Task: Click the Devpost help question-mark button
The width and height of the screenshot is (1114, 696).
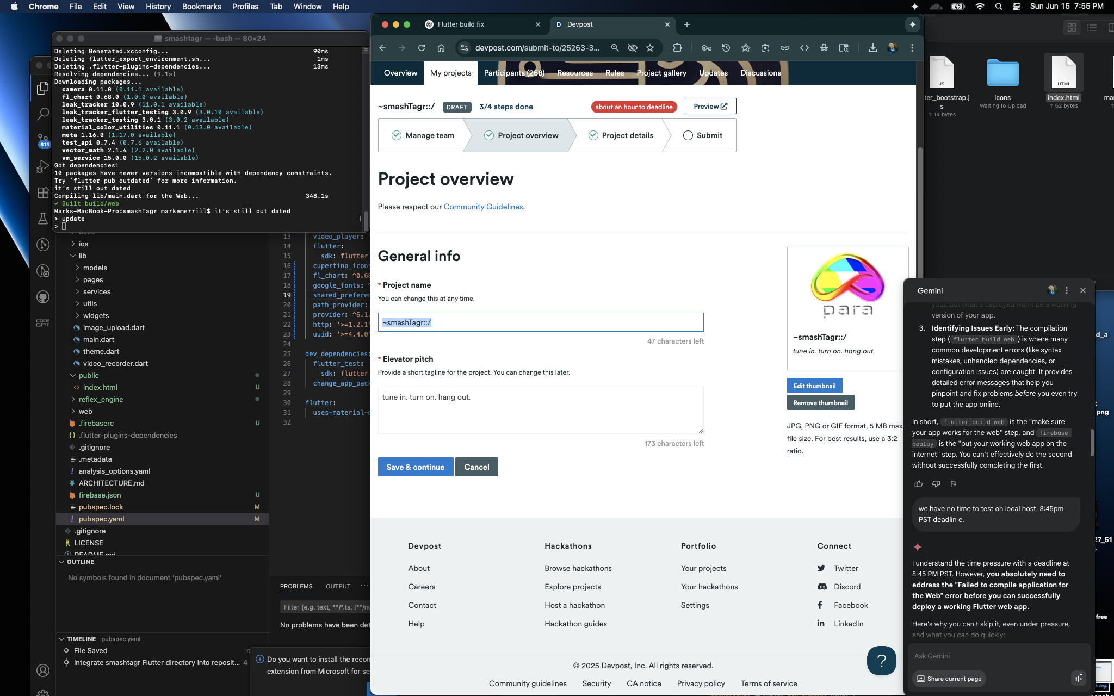Action: 881,660
